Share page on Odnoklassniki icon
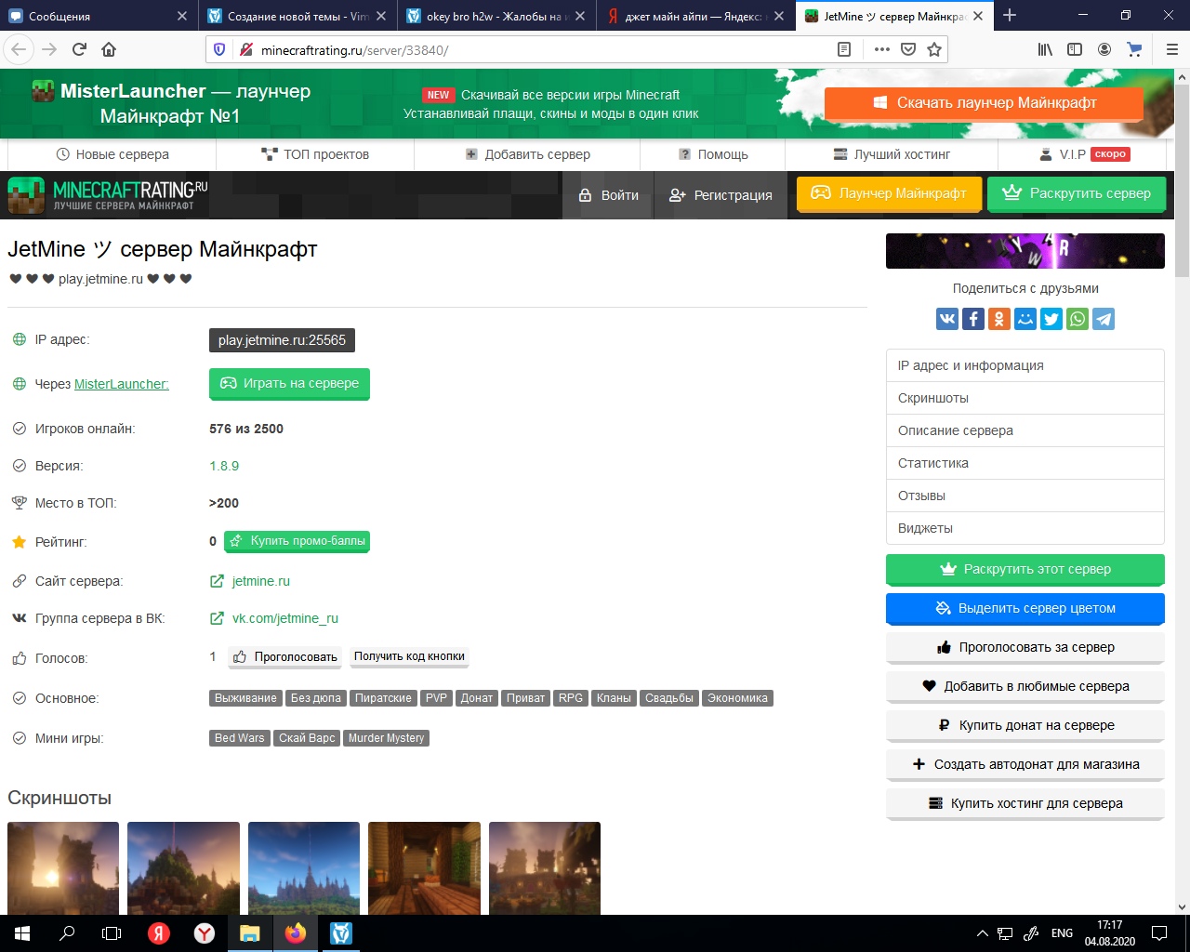Image resolution: width=1190 pixels, height=952 pixels. [999, 319]
